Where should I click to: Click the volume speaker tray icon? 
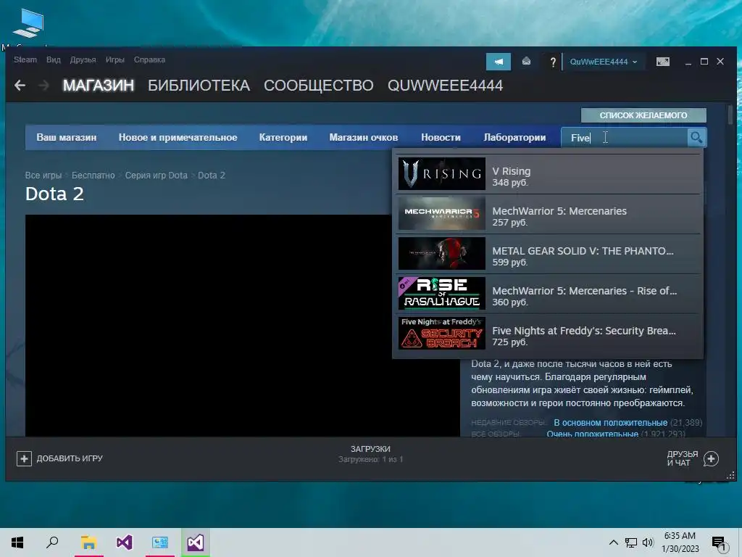click(x=648, y=542)
